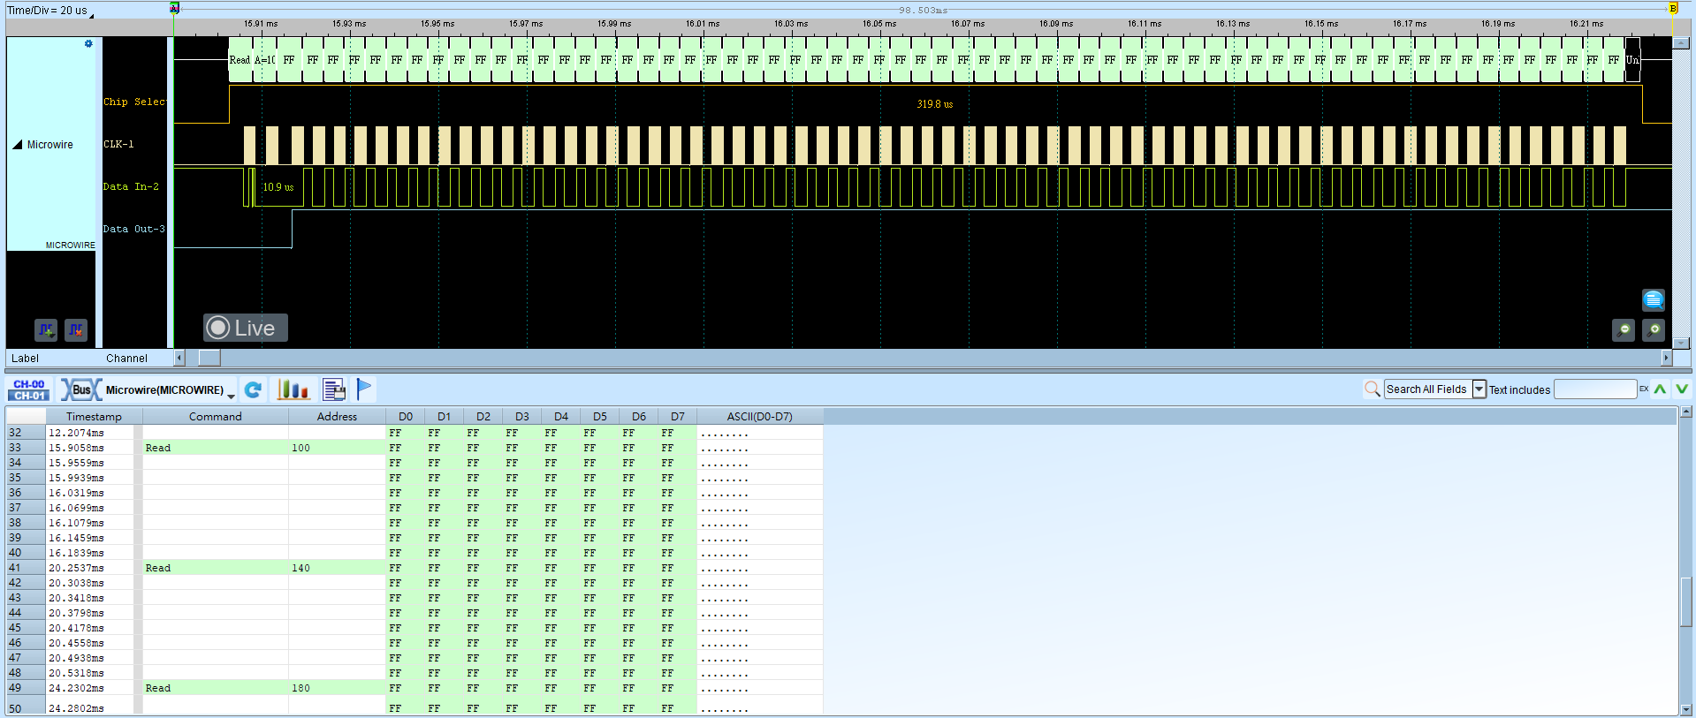Click the search magnifier icon

1372,389
